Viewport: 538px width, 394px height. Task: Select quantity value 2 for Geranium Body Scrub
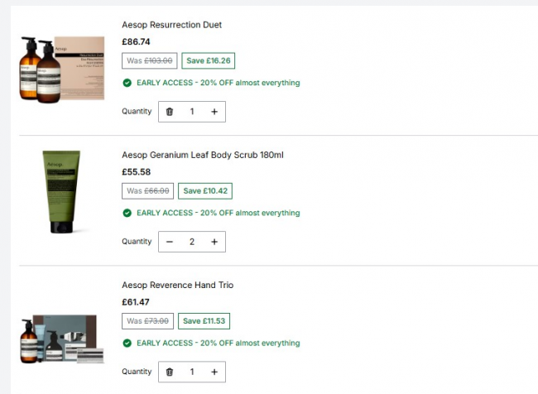pyautogui.click(x=192, y=242)
